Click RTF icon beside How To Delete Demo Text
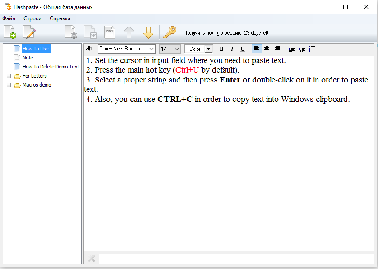This screenshot has width=378, height=269. (x=17, y=67)
